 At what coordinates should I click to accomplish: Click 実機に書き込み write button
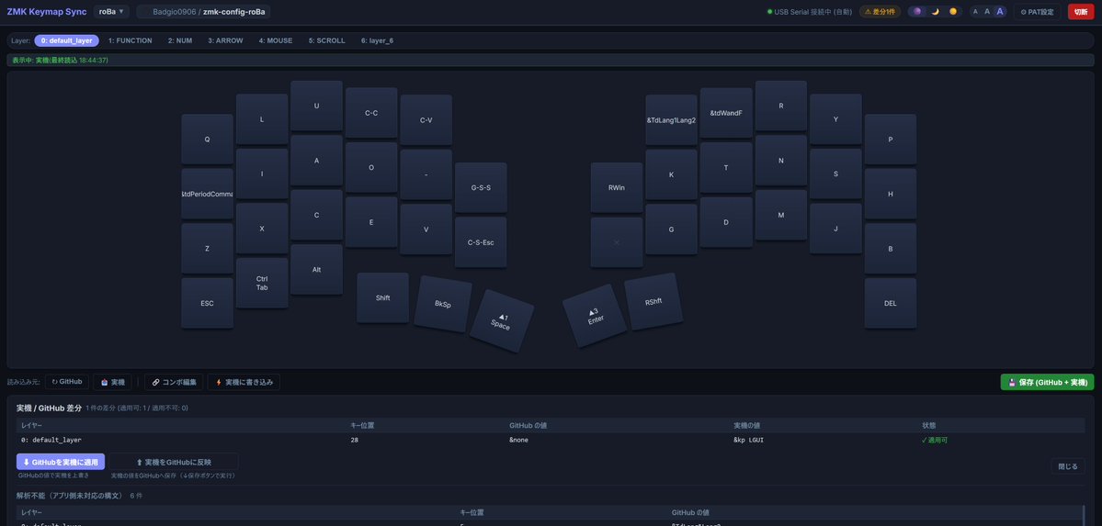(x=244, y=382)
